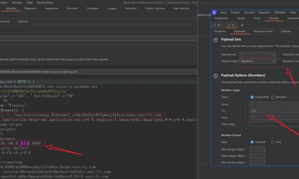
Task: Choose Hex number base
Action: (273, 142)
